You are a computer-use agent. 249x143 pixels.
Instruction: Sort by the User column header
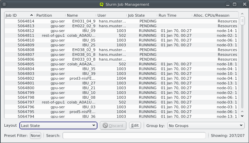click(111, 15)
